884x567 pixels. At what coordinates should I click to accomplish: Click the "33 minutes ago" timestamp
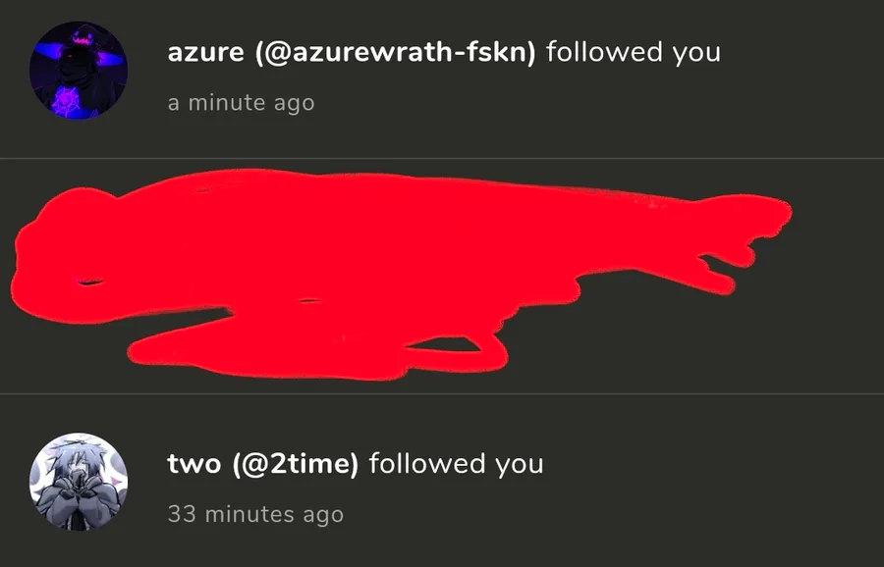pyautogui.click(x=255, y=514)
